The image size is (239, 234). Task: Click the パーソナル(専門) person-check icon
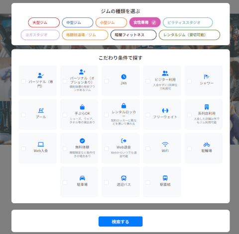pos(41,76)
